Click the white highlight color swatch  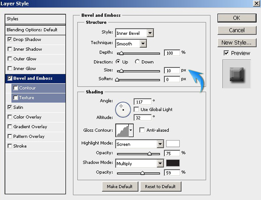(173, 144)
